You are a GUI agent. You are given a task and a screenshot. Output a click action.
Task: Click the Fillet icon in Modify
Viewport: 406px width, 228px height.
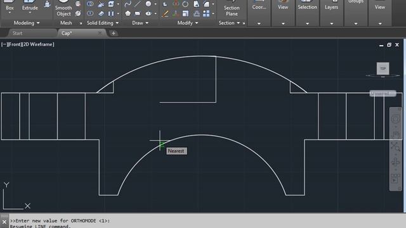206,4
